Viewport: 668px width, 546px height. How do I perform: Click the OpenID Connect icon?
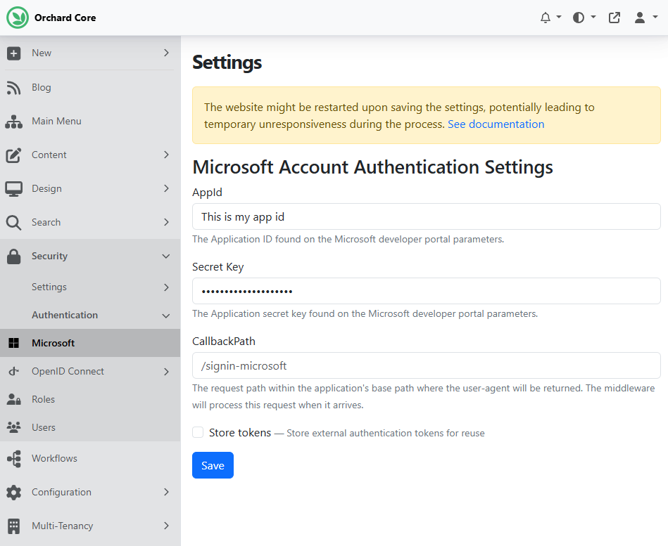tap(13, 371)
